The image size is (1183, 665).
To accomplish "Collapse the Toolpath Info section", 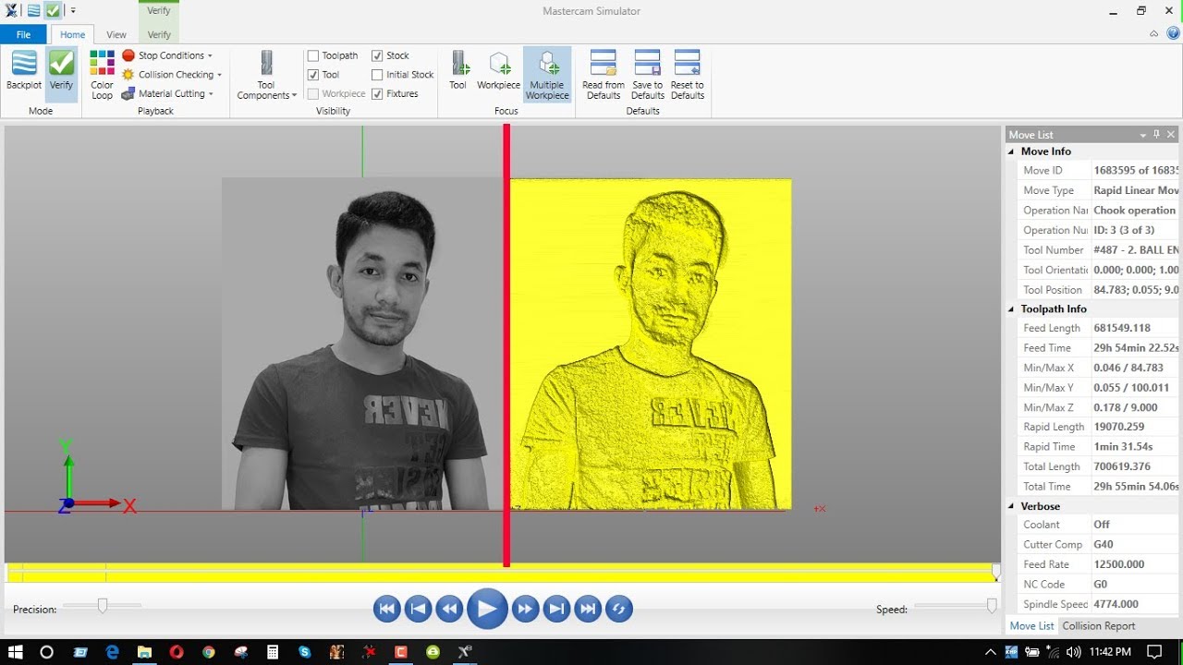I will pyautogui.click(x=1011, y=309).
